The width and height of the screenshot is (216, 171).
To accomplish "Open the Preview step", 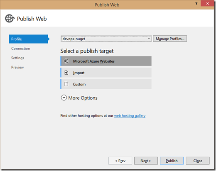I will point(17,67).
